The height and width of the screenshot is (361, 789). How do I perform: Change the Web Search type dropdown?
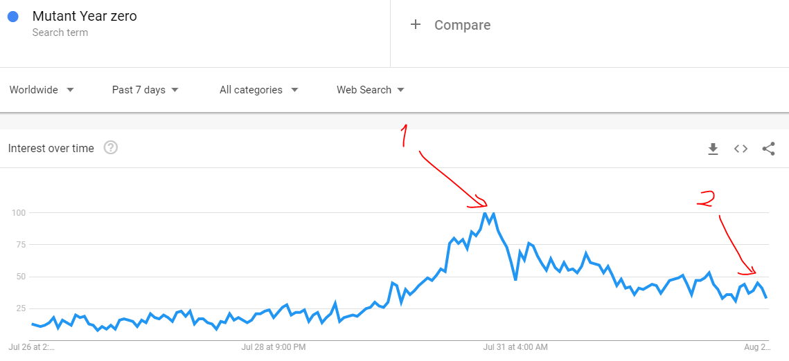[x=371, y=90]
